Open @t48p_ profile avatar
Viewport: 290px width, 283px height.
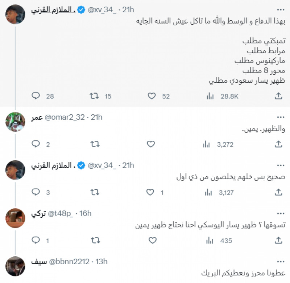click(x=15, y=218)
